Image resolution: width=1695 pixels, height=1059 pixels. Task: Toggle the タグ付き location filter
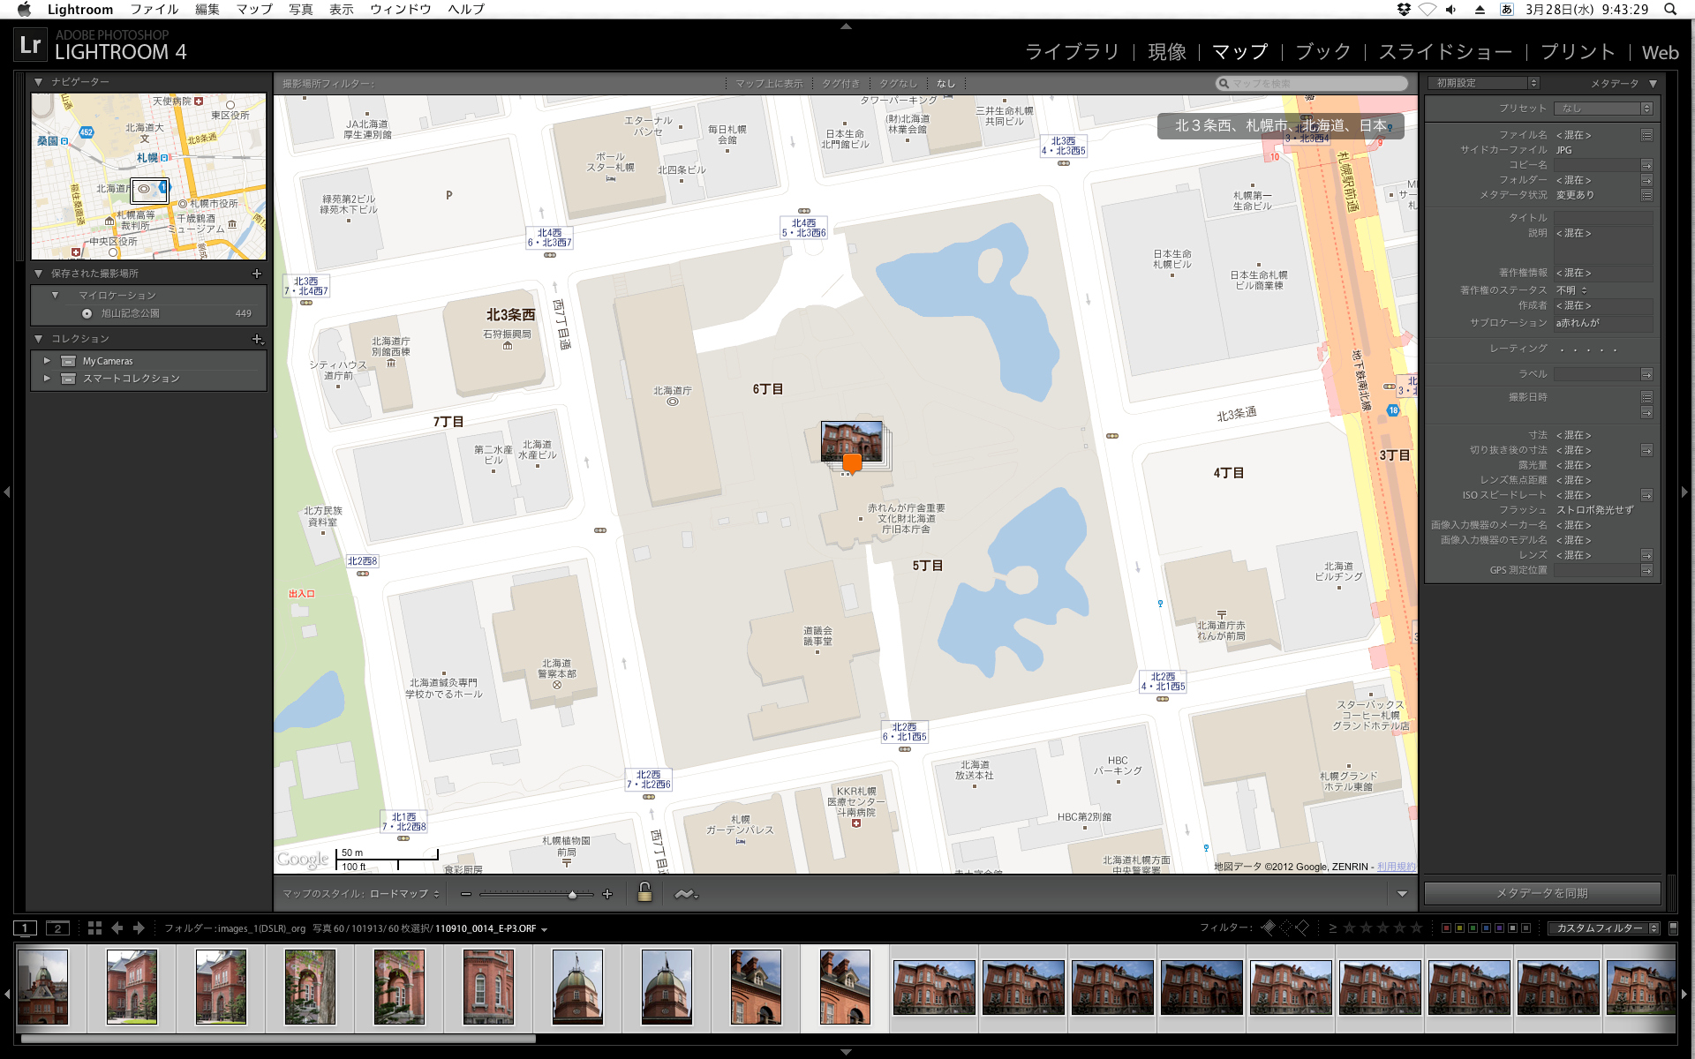[x=840, y=84]
